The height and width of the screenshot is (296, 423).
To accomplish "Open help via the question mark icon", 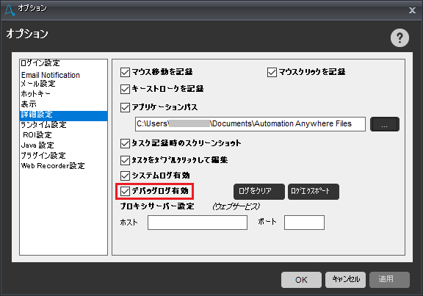I will [399, 37].
